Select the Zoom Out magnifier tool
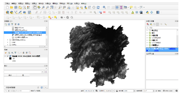This screenshot has width=181, height=98. [x=48, y=7]
